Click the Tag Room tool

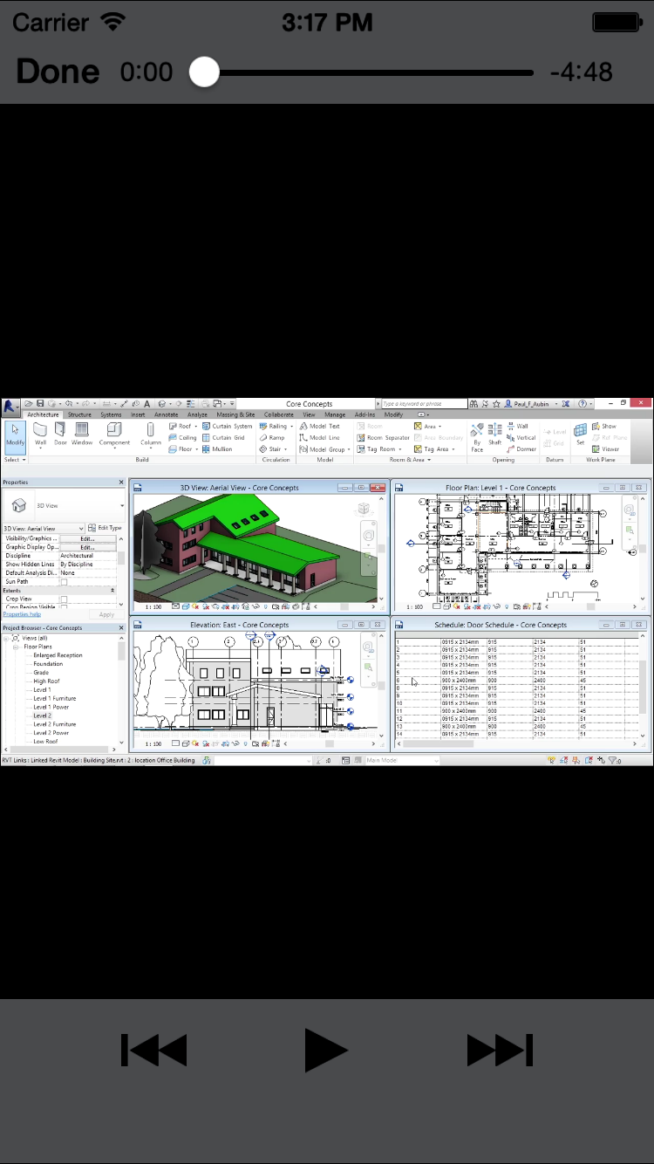(x=379, y=449)
